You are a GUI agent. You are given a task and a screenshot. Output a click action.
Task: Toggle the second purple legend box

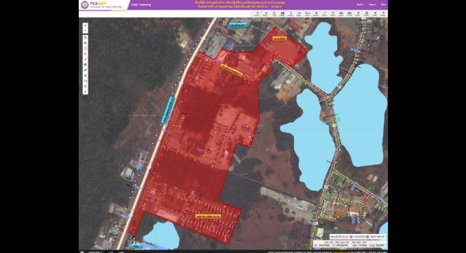pos(367,237)
